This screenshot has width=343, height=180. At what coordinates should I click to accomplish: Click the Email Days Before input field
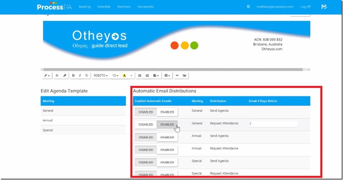coord(272,124)
